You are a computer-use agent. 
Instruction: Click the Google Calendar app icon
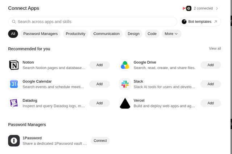(14, 84)
